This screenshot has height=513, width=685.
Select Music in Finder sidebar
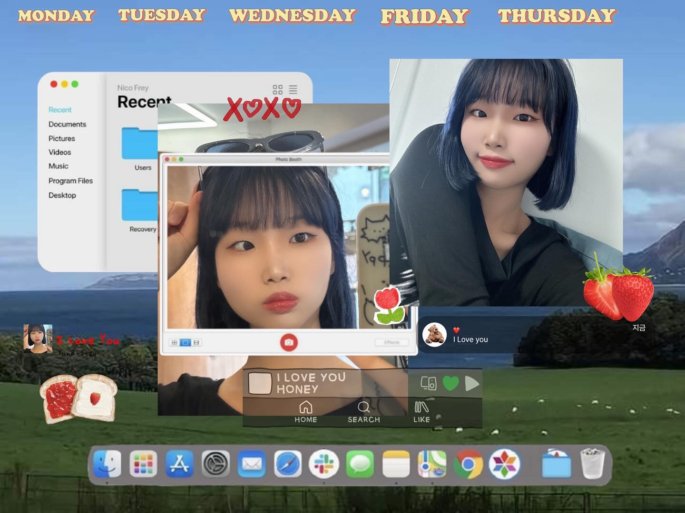(x=58, y=166)
